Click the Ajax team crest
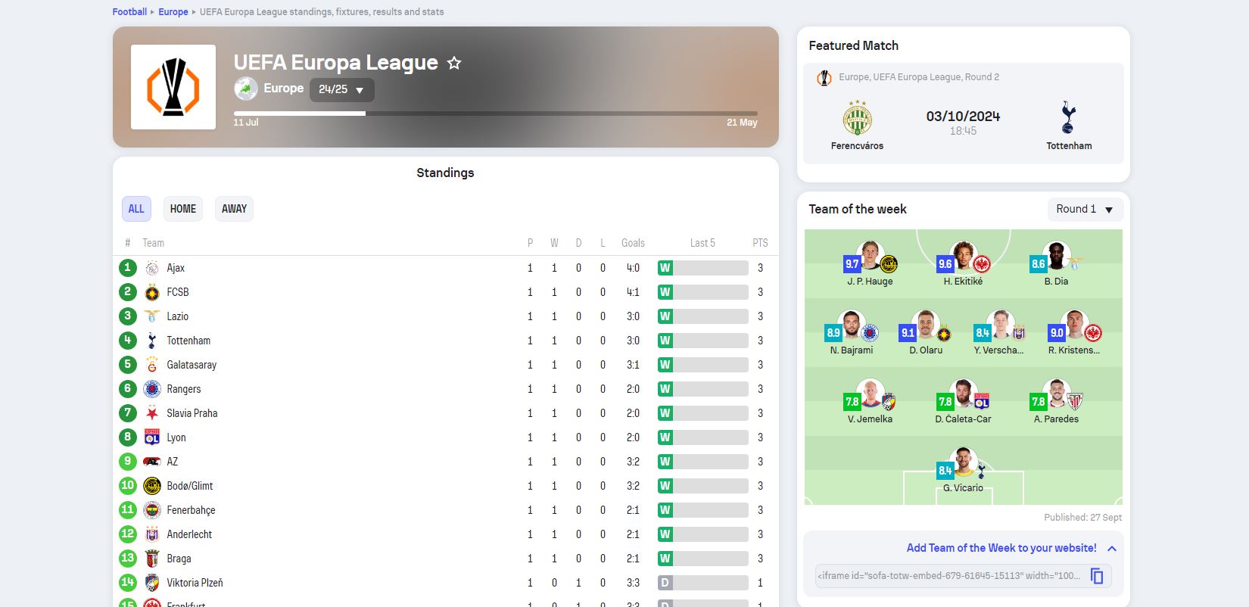This screenshot has height=607, width=1249. coord(152,268)
